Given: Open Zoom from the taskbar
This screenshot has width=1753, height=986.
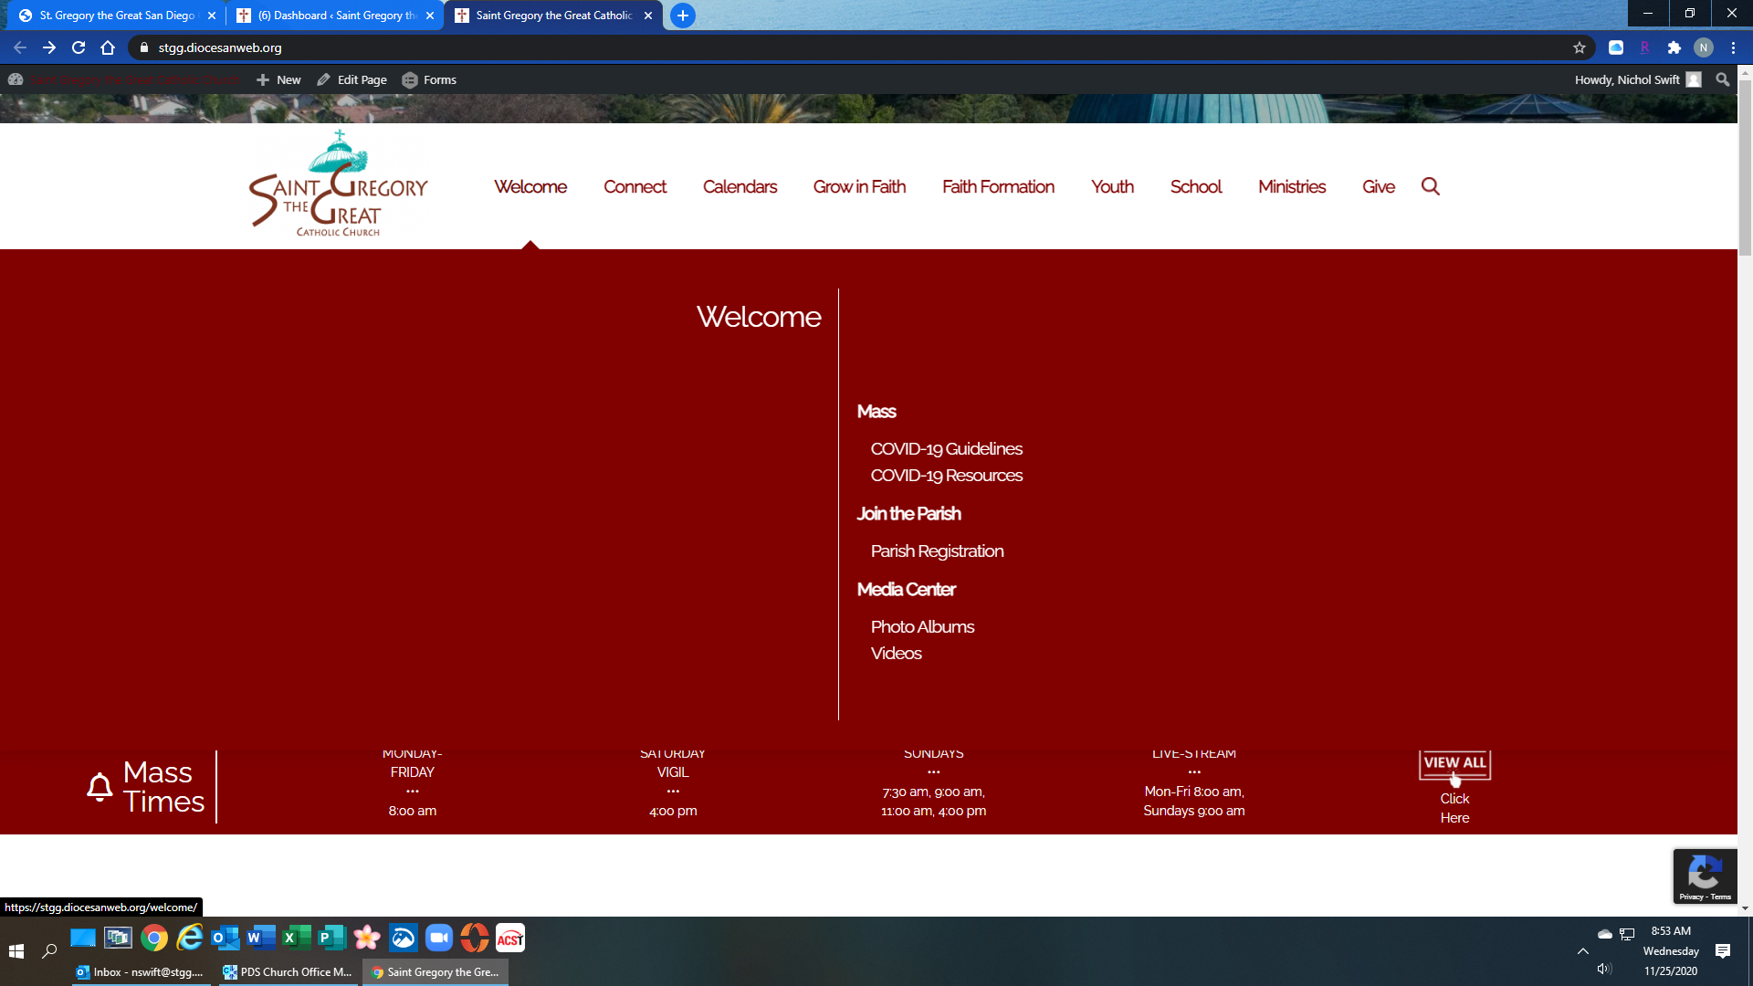Looking at the screenshot, I should click(439, 938).
